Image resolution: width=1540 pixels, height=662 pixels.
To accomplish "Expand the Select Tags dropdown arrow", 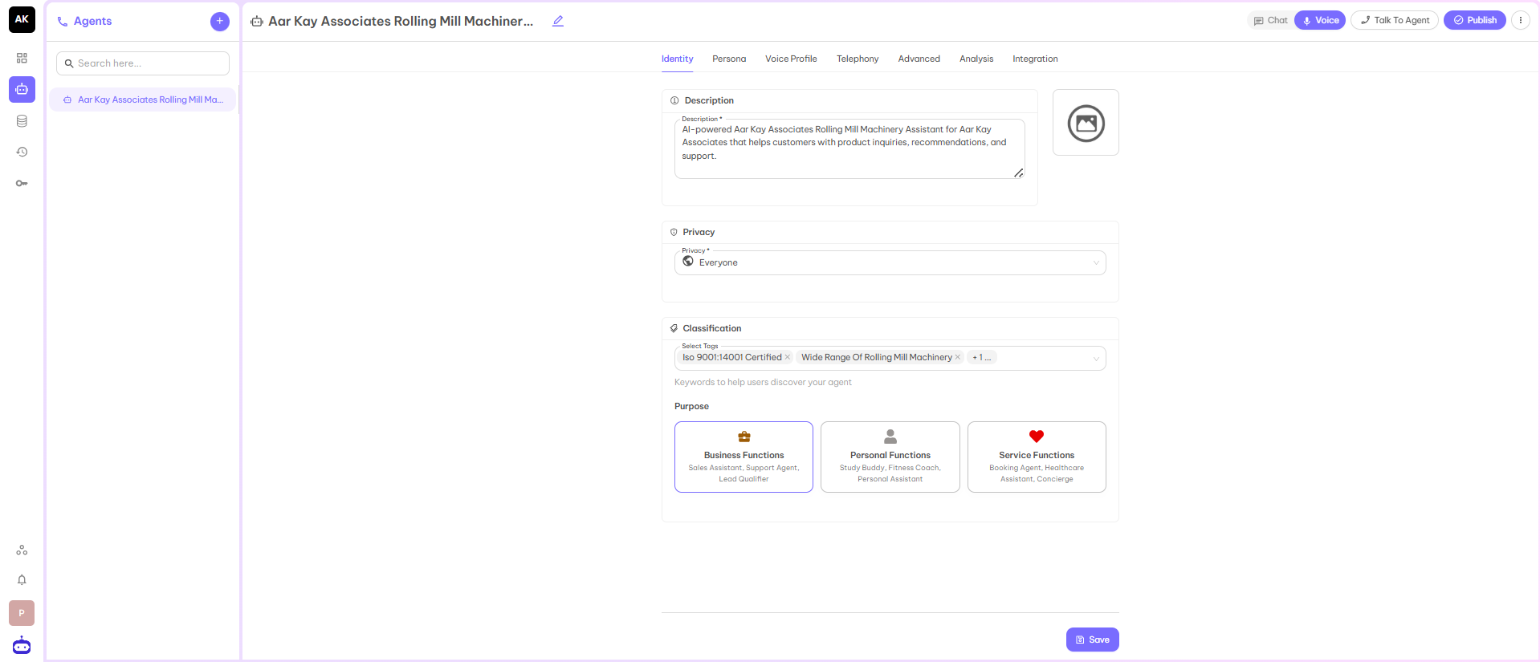I will click(1096, 359).
